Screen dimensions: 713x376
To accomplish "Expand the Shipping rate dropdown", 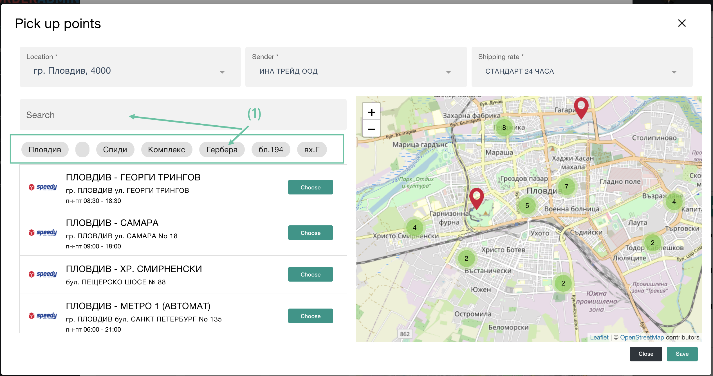I will pyautogui.click(x=674, y=72).
